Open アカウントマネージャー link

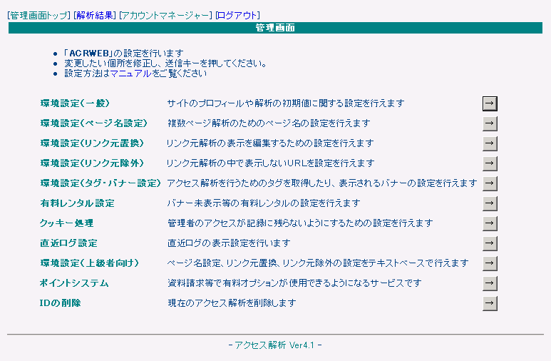pyautogui.click(x=165, y=16)
